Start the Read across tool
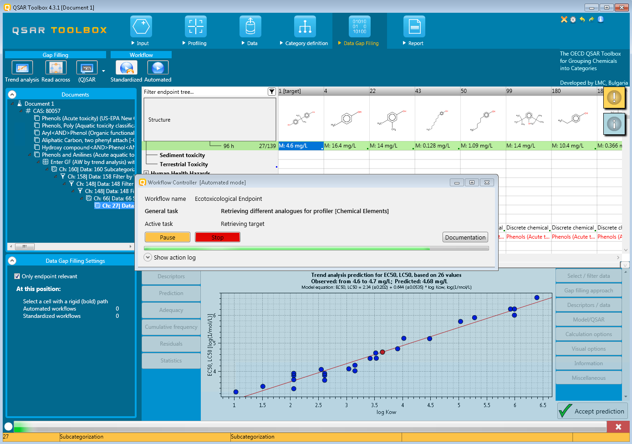The image size is (632, 444). (x=56, y=68)
